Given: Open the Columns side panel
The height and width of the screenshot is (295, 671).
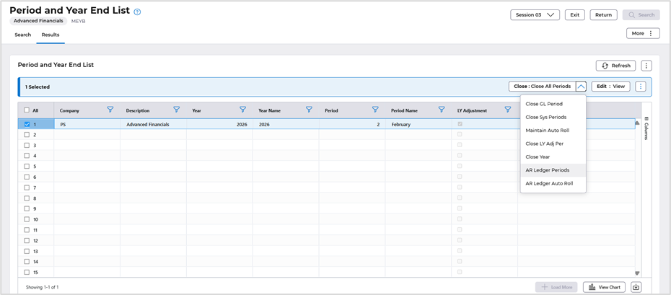Looking at the screenshot, I should point(646,128).
